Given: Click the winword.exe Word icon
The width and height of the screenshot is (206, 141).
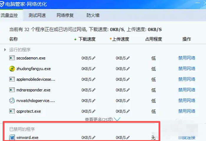Looking at the screenshot, I should [x=12, y=137].
